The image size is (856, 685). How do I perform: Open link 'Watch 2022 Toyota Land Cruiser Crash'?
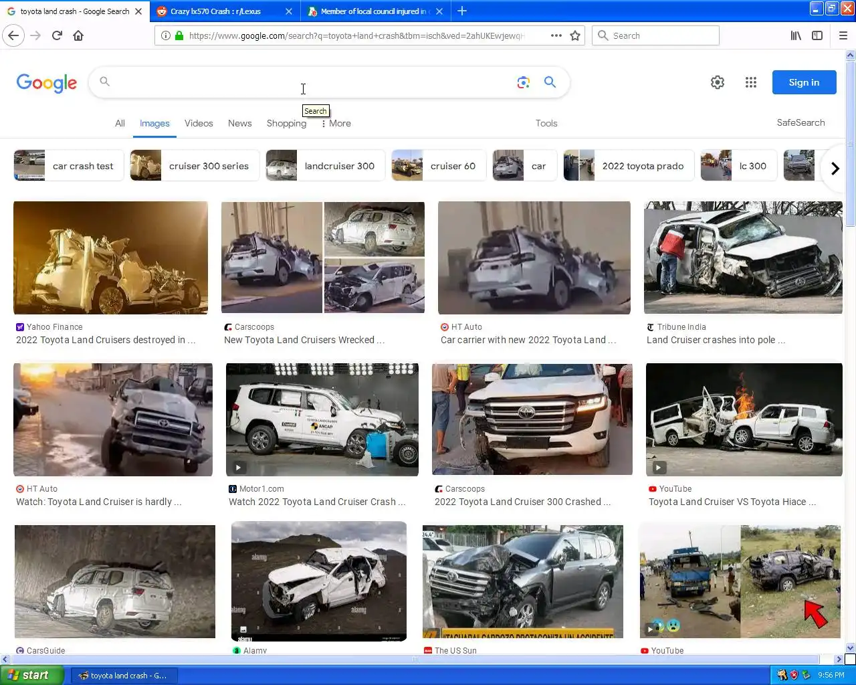(x=317, y=502)
